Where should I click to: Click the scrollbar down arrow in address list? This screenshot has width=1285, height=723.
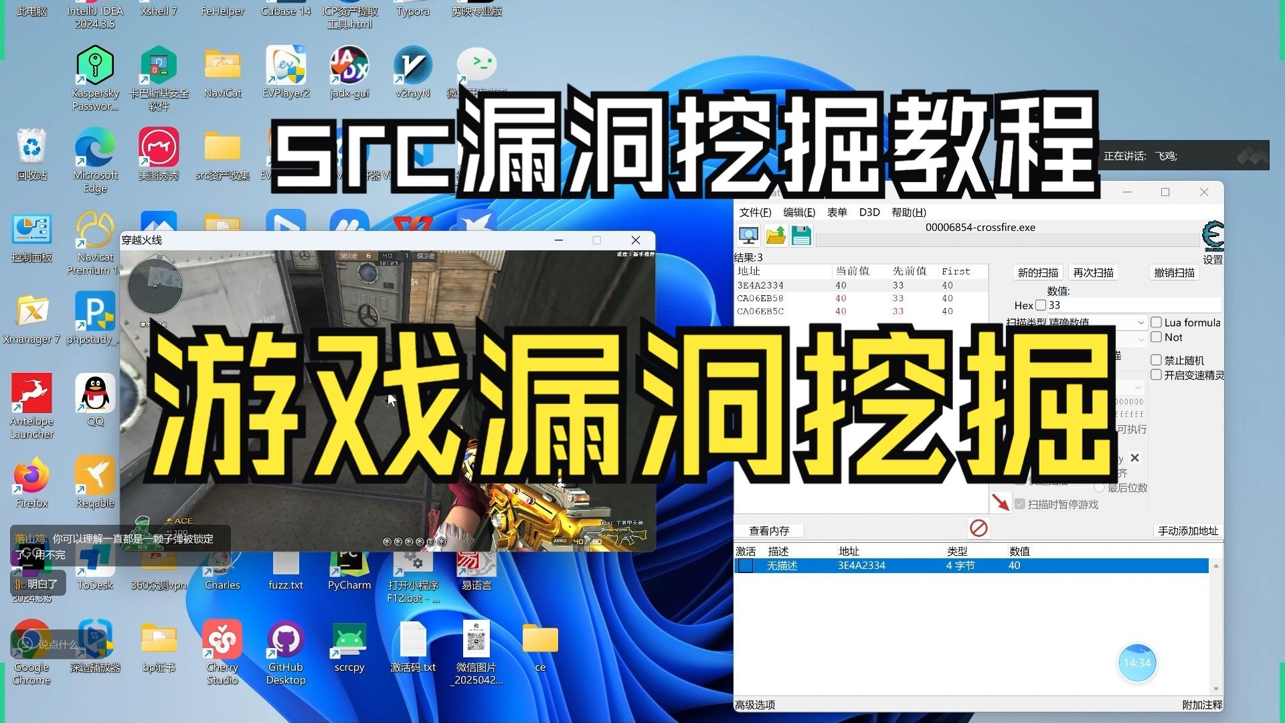click(x=1216, y=689)
